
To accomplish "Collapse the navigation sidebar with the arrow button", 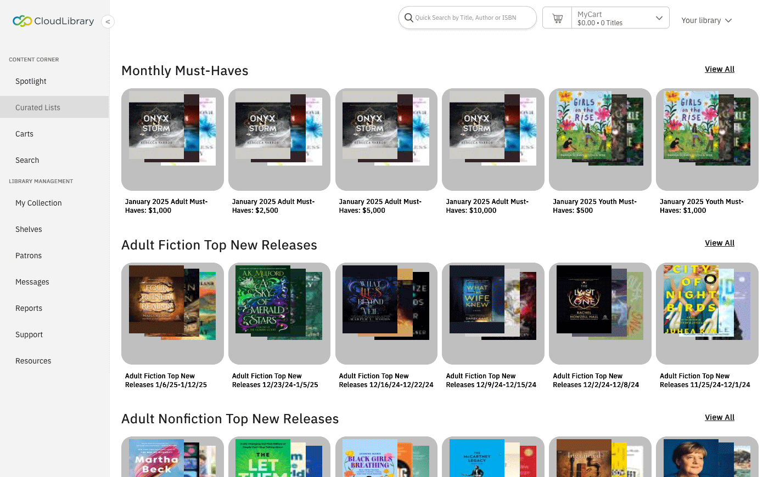I will (x=108, y=21).
